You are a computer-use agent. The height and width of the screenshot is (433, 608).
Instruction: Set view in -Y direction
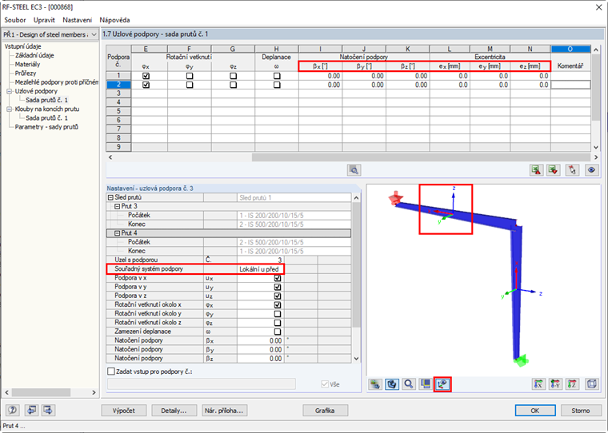click(x=555, y=384)
